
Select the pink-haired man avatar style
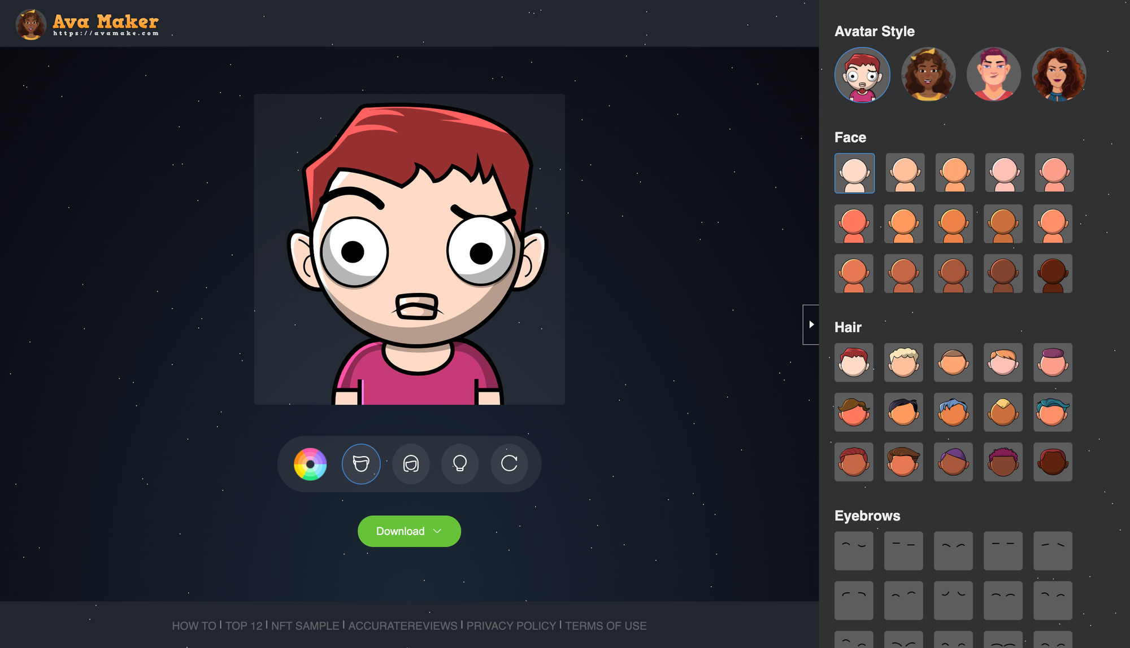(x=994, y=75)
